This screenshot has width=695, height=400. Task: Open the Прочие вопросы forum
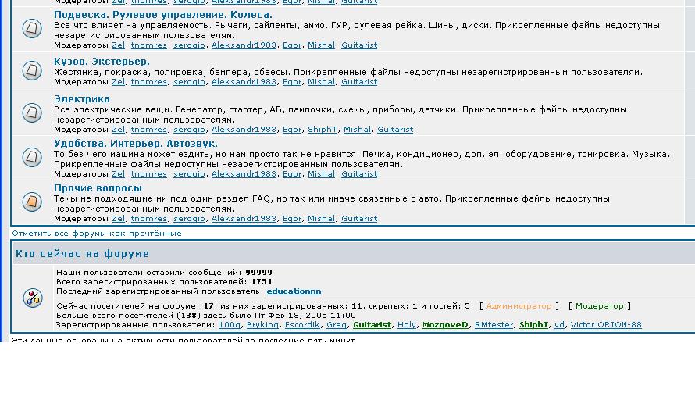click(x=98, y=188)
